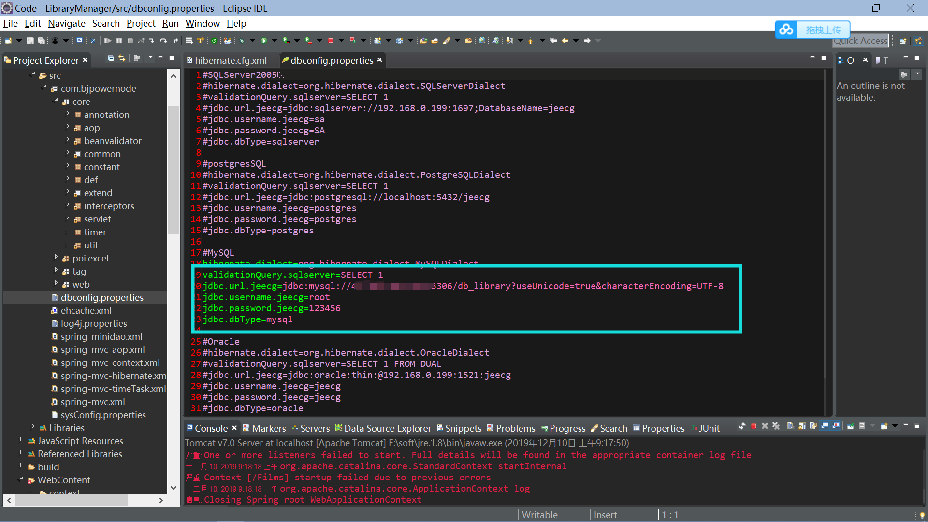
Task: Toggle Link with Editor in Project Explorer
Action: (x=122, y=58)
